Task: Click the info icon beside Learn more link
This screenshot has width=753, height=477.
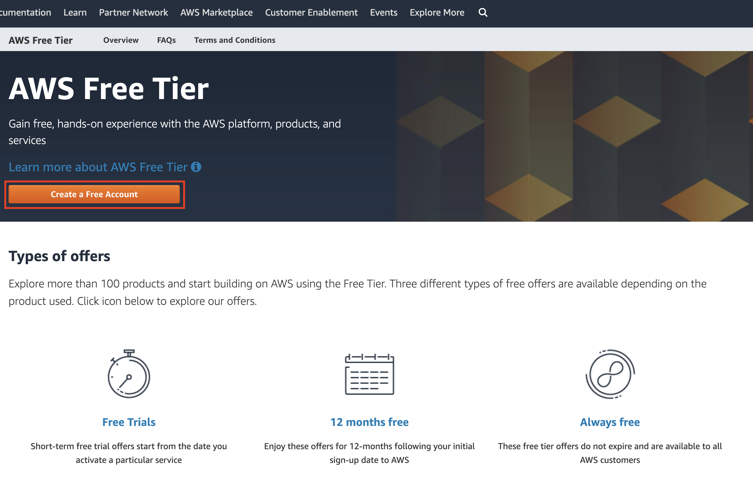Action: [196, 167]
